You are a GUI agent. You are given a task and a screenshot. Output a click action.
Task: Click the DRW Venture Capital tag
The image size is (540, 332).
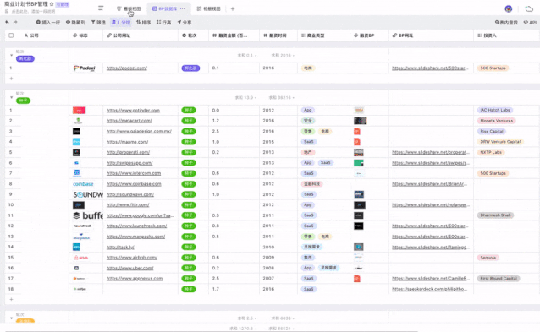500,142
